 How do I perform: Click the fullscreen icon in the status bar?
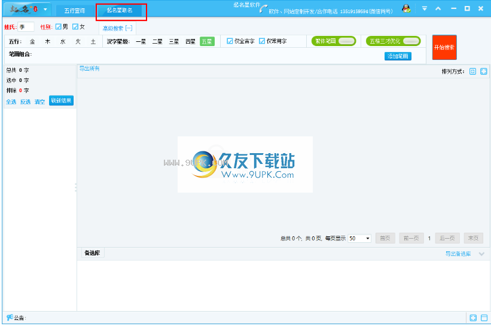473,318
